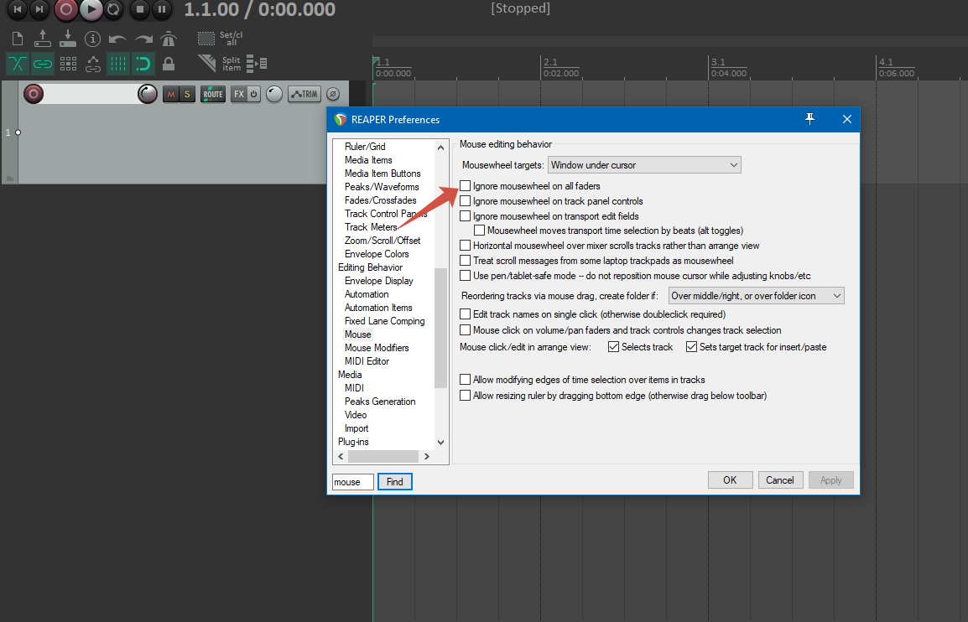Open Editing Behavior preferences page
Viewport: 968px width, 622px height.
tap(371, 267)
